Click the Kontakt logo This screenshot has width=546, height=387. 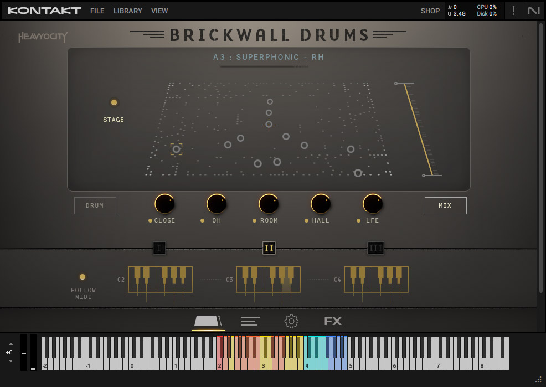click(x=44, y=11)
